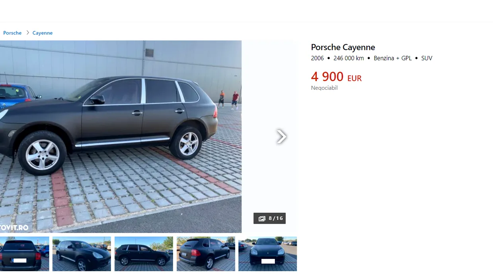Click the OVIT.RO watermark on photo
Viewport: 493px width, 278px height.
pyautogui.click(x=14, y=228)
